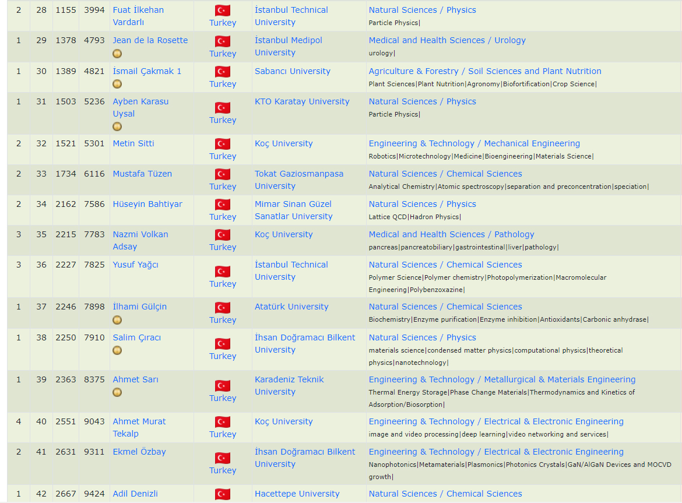Open the Medical and Health Sciences / Pathology link
682x503 pixels.
[452, 235]
